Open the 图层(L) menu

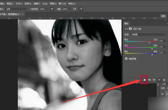coord(10,4)
